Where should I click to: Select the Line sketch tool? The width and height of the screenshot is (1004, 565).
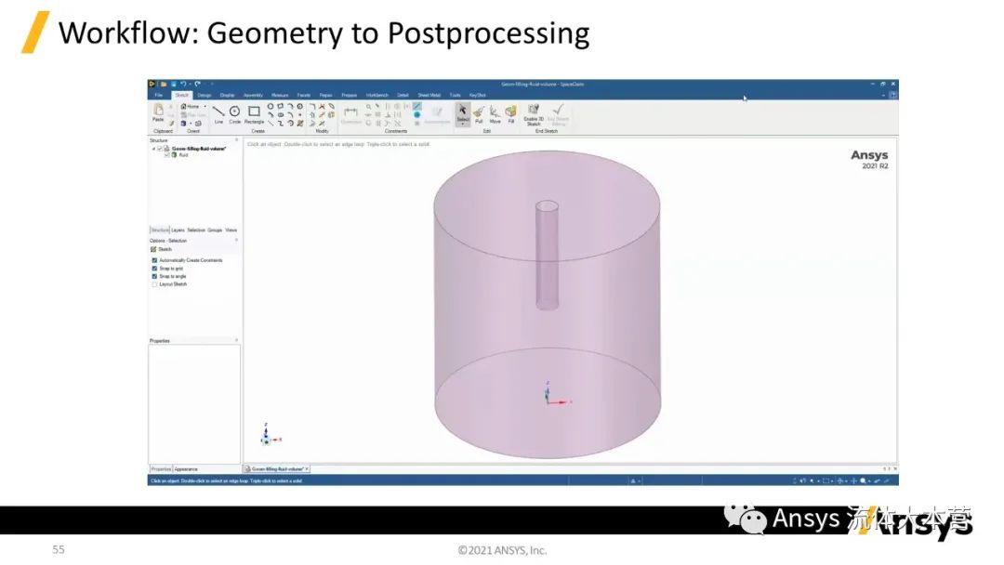(x=218, y=113)
